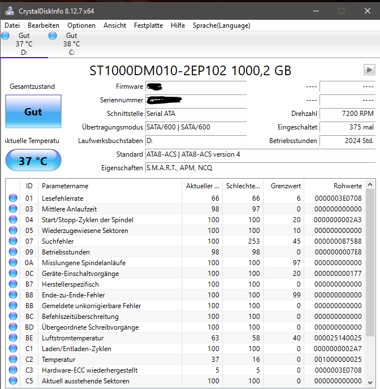Click the ATA8-ACS Standard field

[x=261, y=154]
